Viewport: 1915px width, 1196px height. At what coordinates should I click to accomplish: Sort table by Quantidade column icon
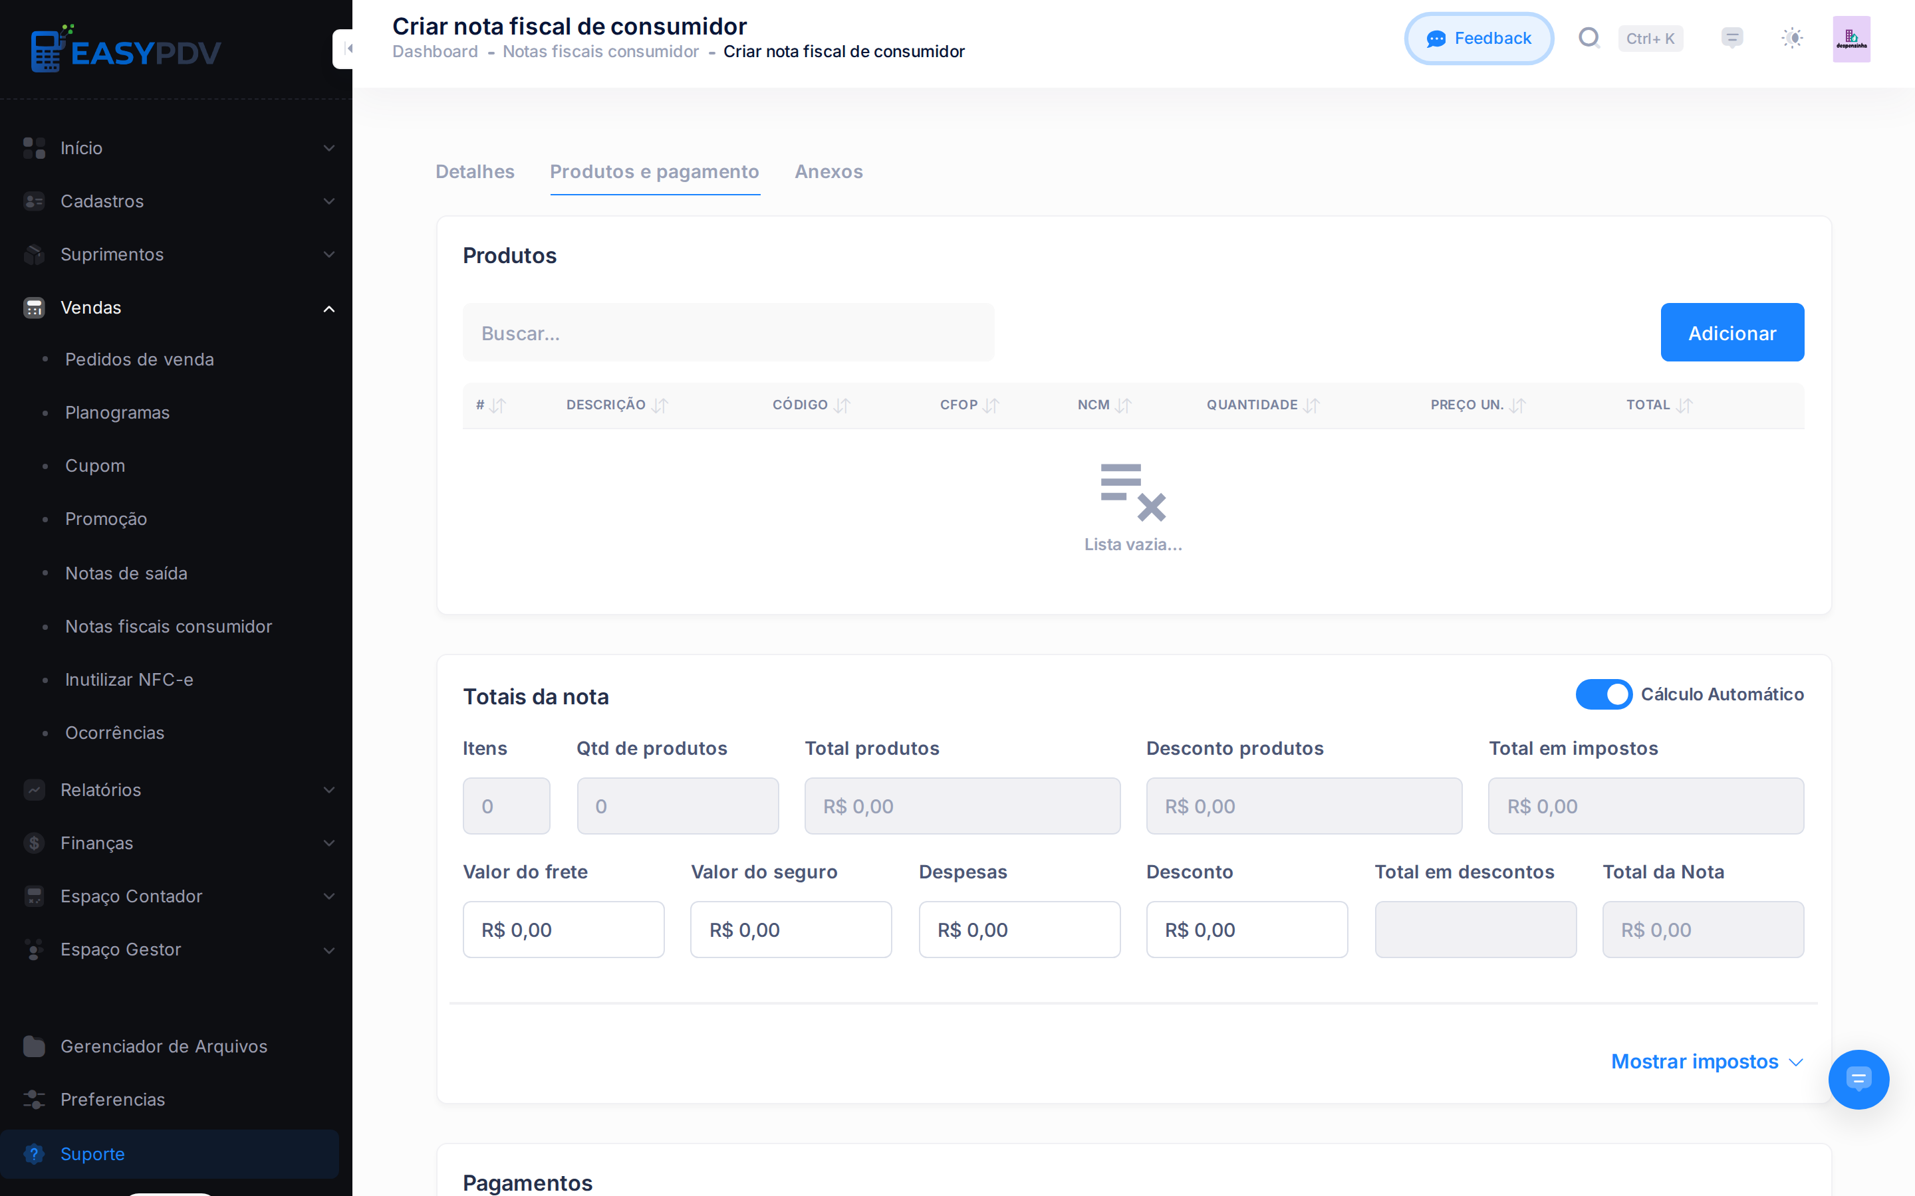[x=1312, y=406]
